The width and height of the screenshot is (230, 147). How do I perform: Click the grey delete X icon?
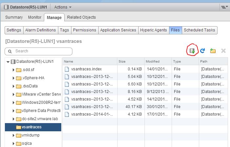click(x=223, y=51)
